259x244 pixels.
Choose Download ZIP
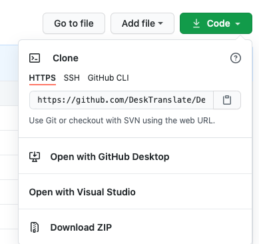(x=135, y=227)
